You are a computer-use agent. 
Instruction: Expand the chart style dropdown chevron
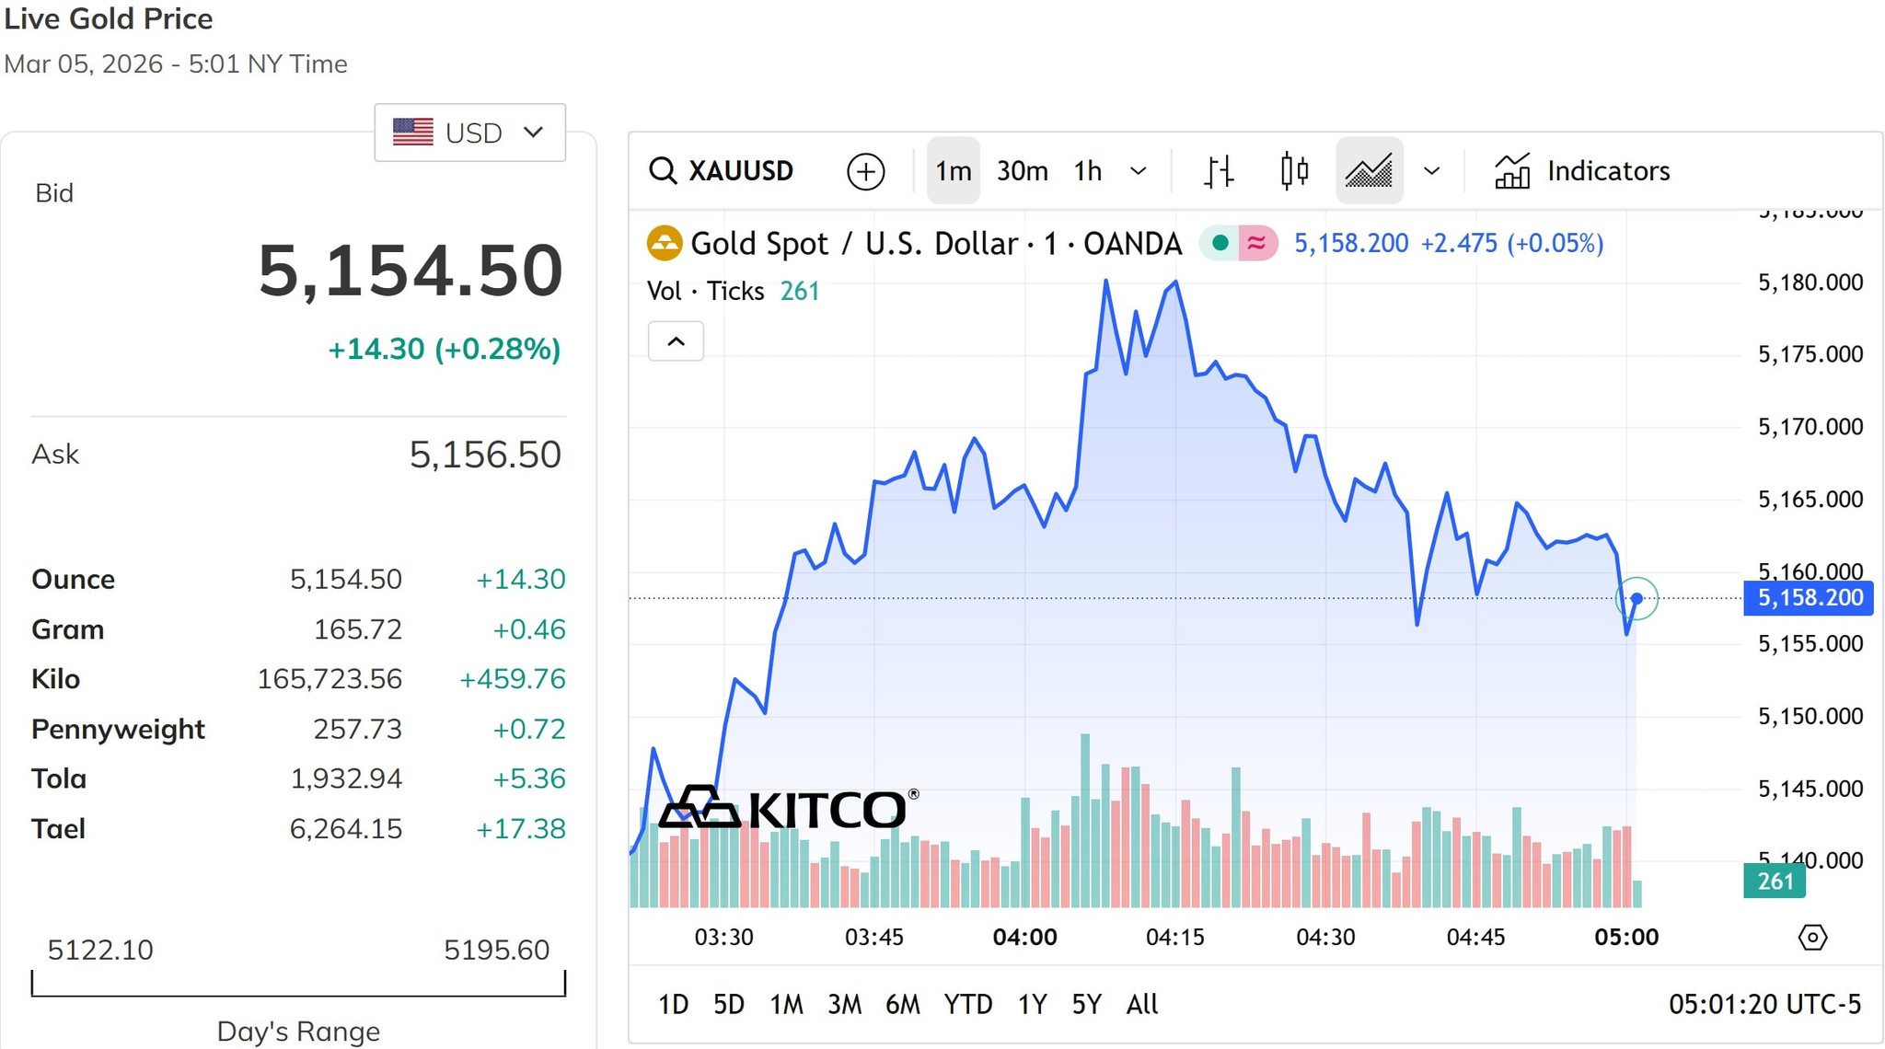(x=1431, y=171)
